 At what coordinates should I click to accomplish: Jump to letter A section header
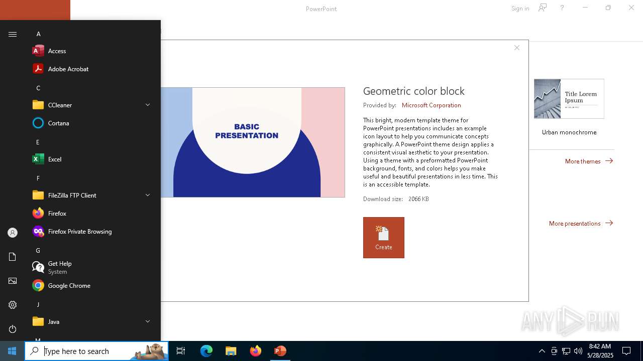click(38, 34)
